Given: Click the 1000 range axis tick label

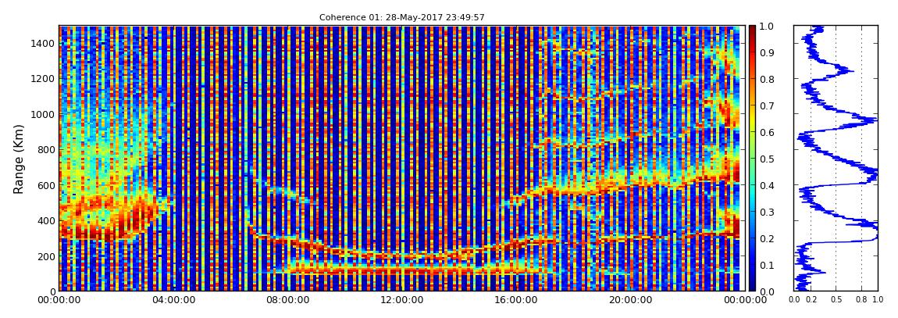Looking at the screenshot, I should click(x=44, y=115).
